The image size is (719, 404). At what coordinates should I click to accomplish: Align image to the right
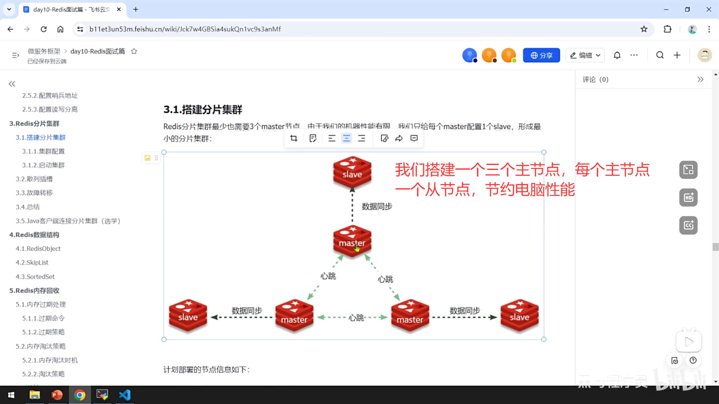(x=361, y=138)
